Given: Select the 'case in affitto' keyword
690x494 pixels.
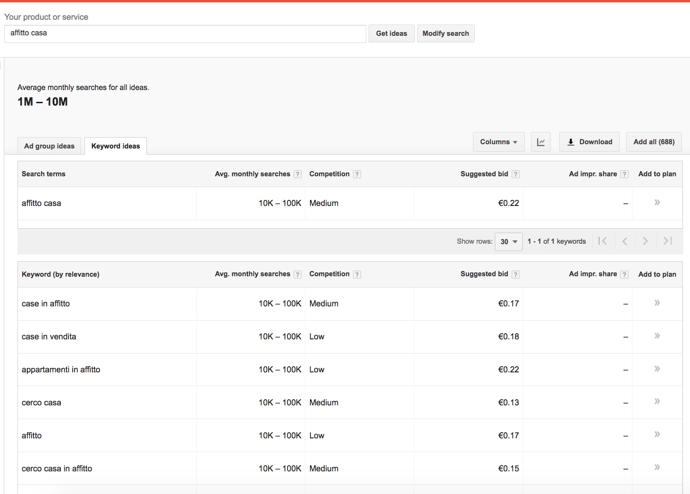Looking at the screenshot, I should [x=46, y=304].
